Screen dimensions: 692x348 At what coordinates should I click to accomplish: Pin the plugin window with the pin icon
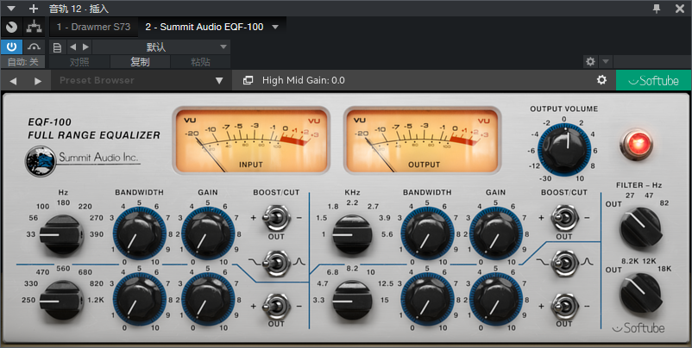(657, 9)
